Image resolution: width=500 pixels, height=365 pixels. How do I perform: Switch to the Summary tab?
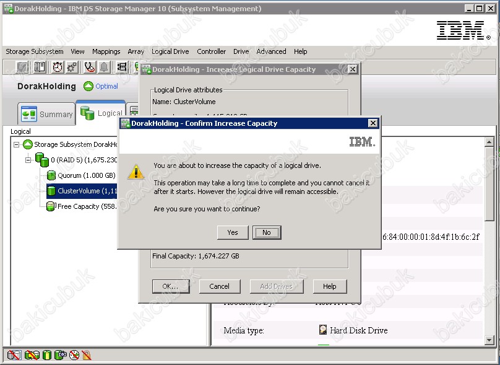click(x=46, y=113)
